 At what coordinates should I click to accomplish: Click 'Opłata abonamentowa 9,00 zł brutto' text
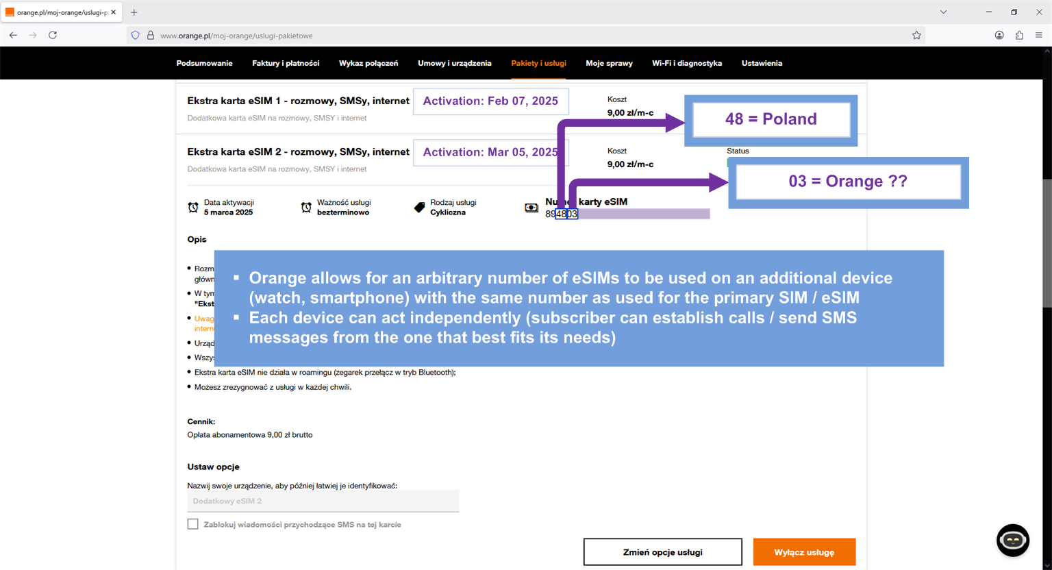(x=250, y=434)
